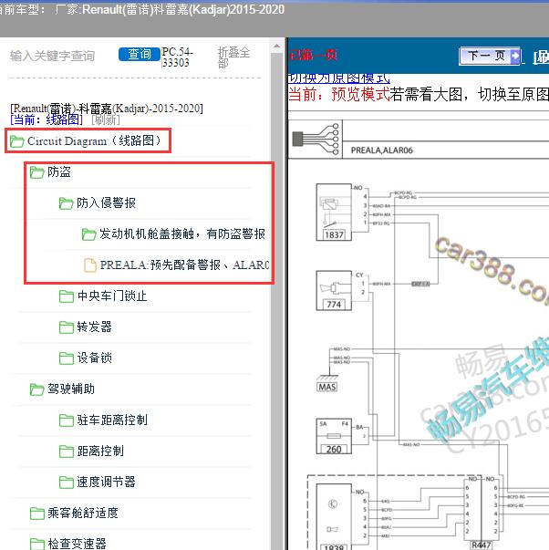Select the 乘客舱舒适度 label
Screen dimensions: 549x550
pos(83,513)
